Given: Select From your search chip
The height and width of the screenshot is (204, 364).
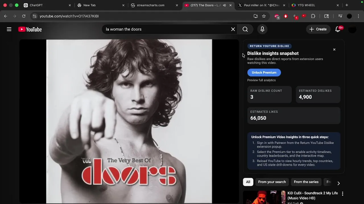Looking at the screenshot, I should 272,182.
